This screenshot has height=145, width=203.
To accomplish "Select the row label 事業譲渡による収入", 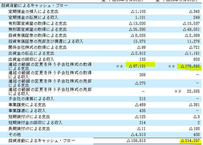I will click(27, 111).
